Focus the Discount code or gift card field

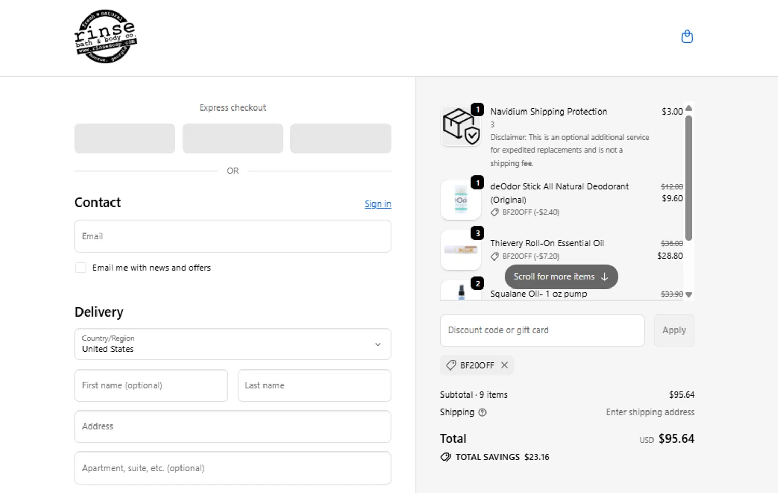click(543, 330)
